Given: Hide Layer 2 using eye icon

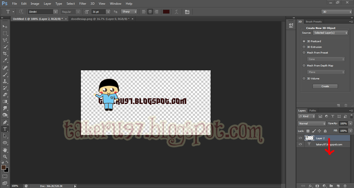Looking at the screenshot, I should (300, 138).
